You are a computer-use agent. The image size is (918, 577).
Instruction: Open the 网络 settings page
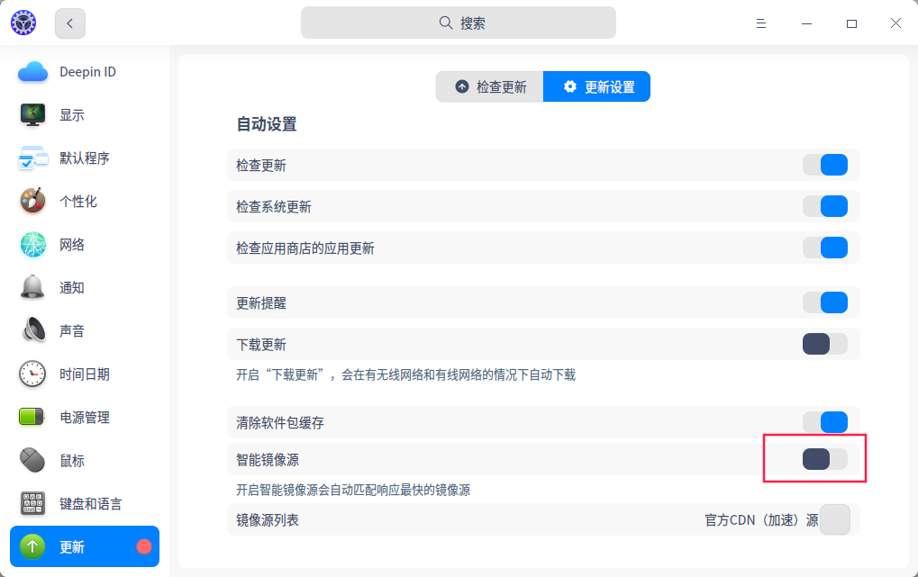click(x=85, y=245)
